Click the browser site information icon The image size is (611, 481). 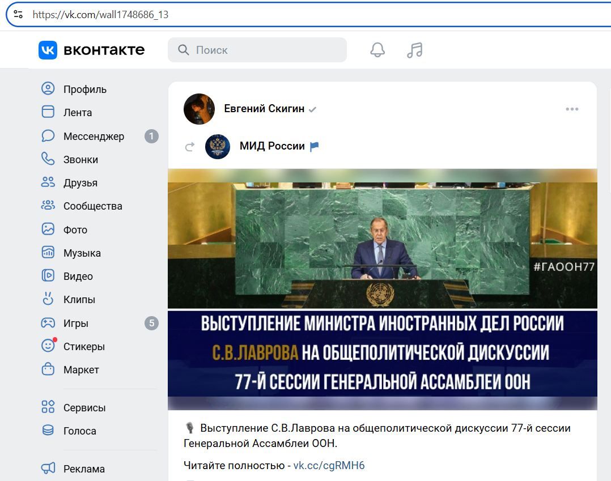click(x=18, y=15)
